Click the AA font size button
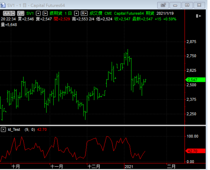This screenshot has width=210, height=170. (7, 13)
